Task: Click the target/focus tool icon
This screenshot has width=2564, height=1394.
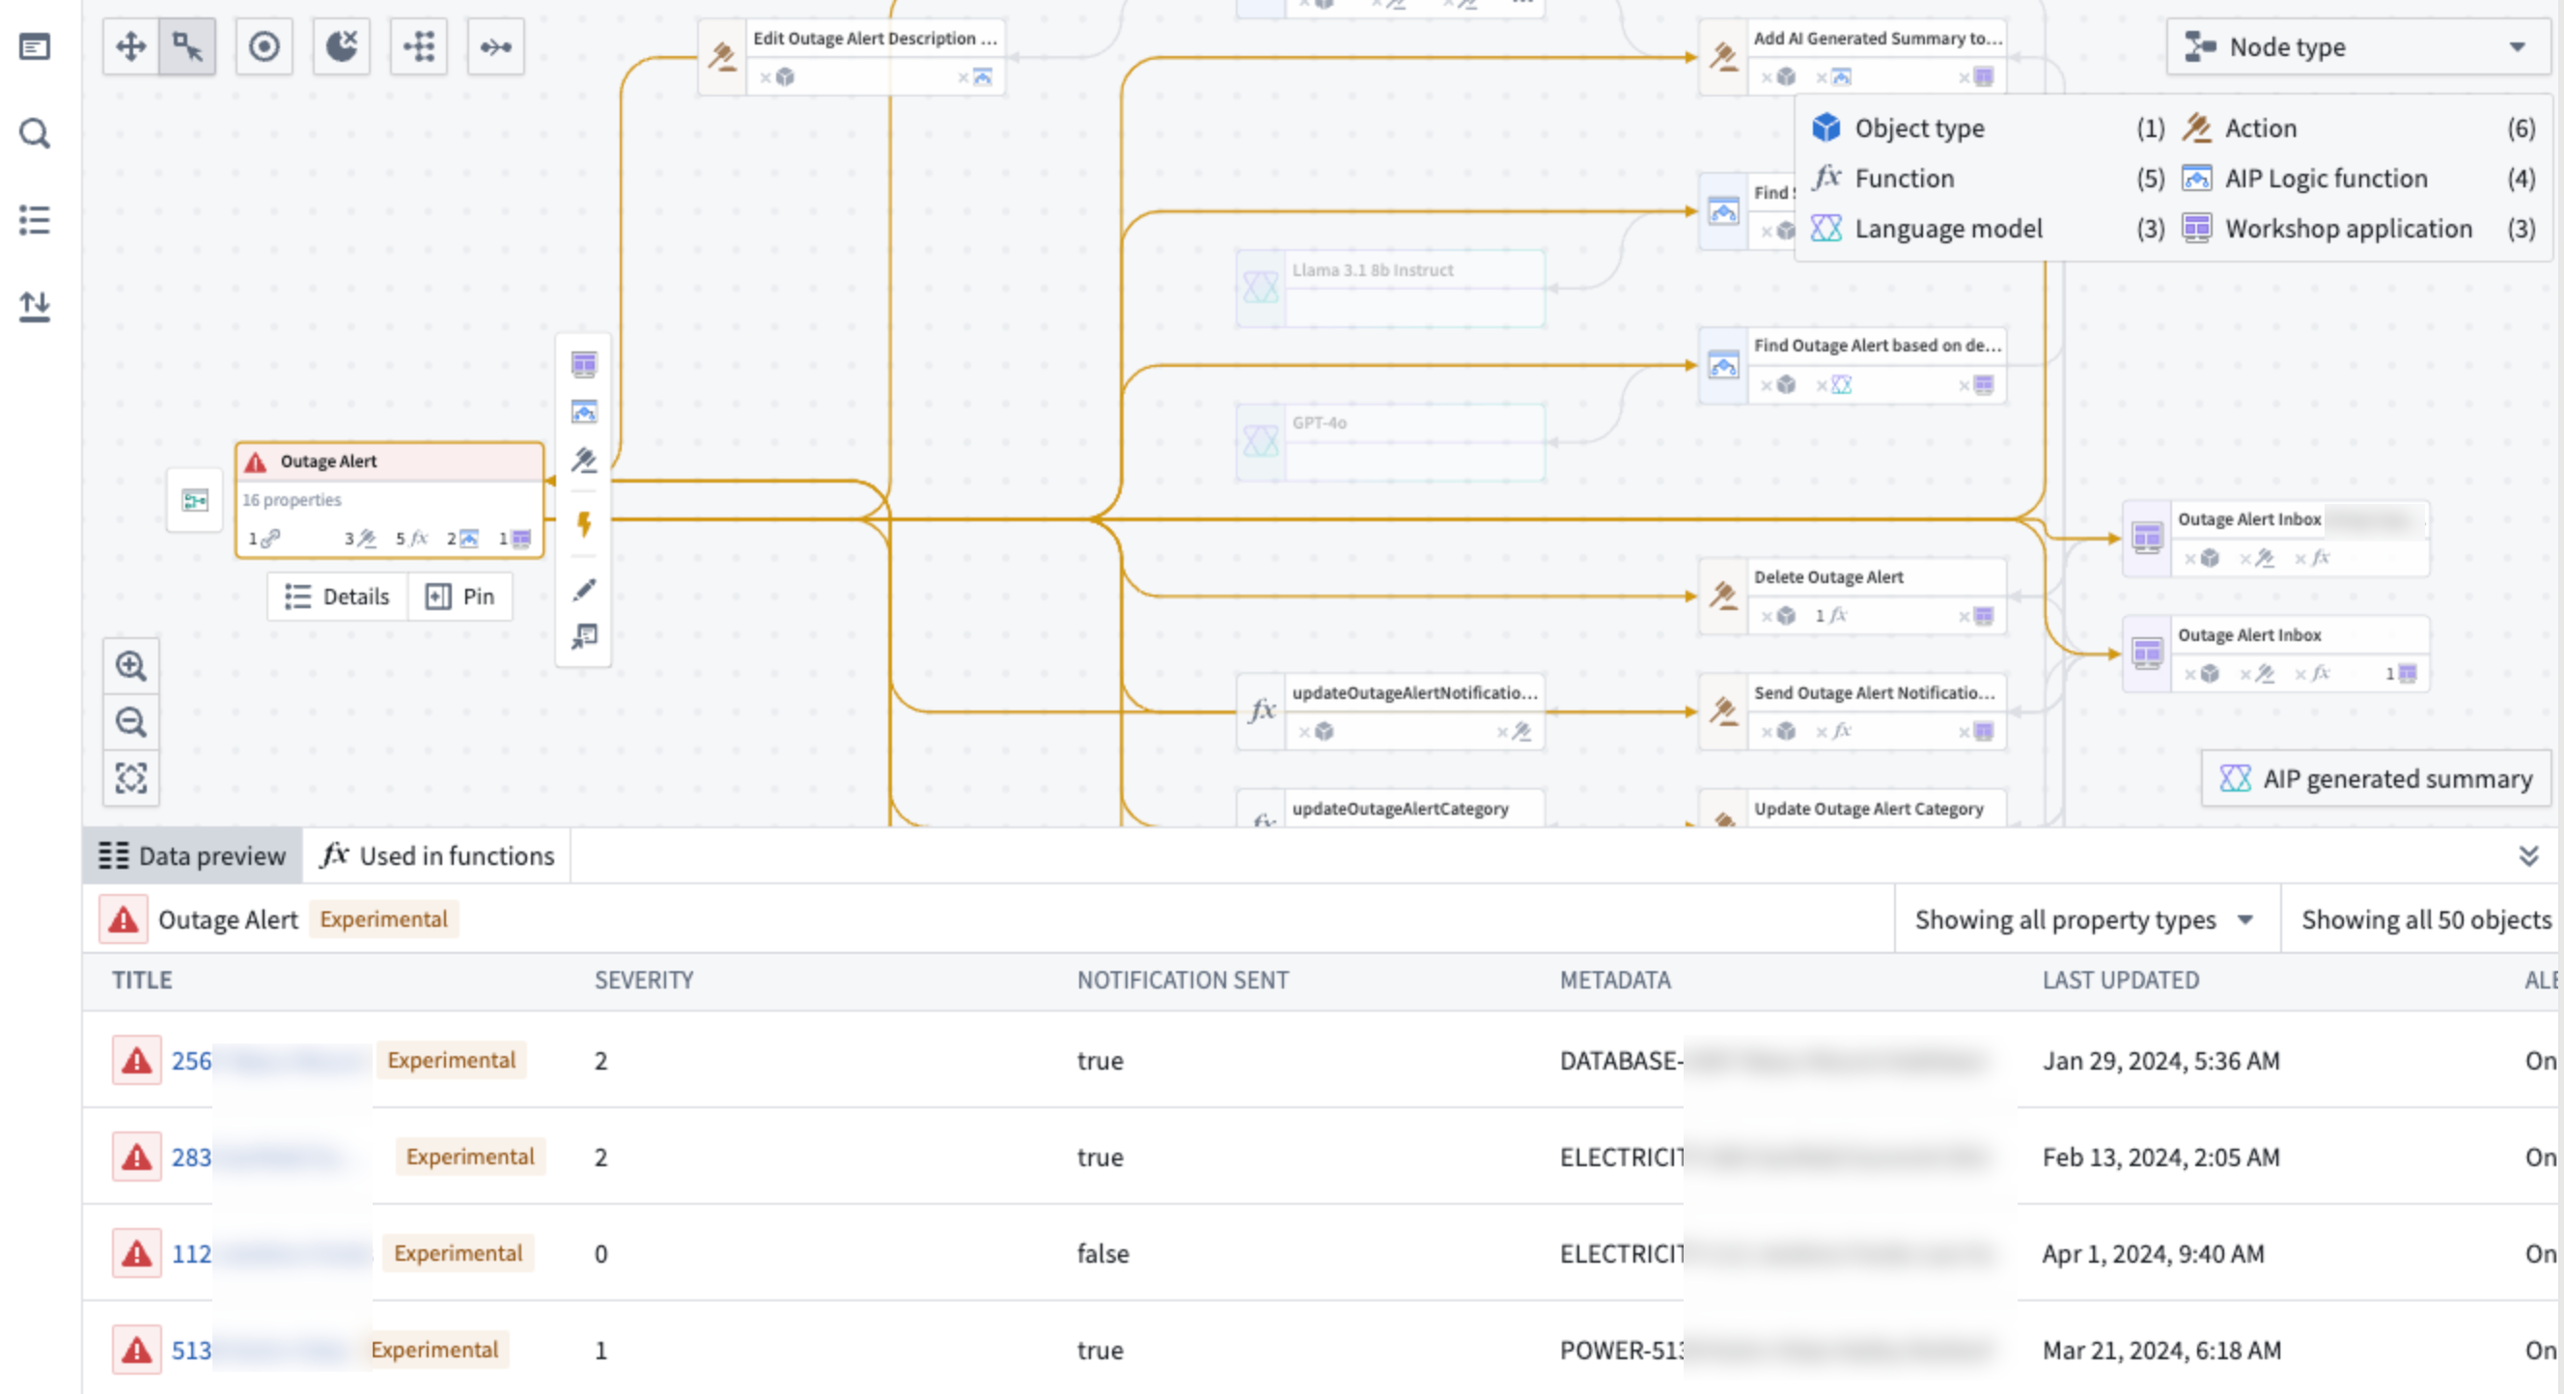Action: [263, 46]
